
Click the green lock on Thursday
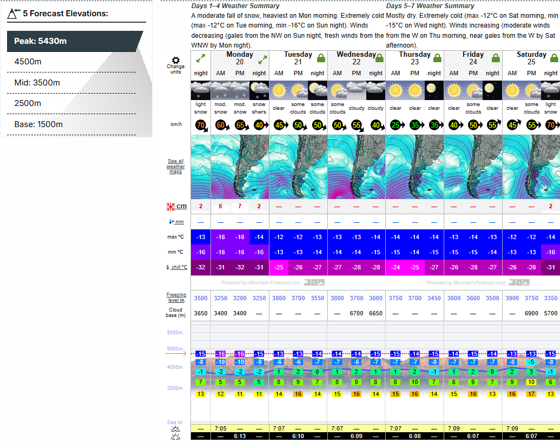438,58
